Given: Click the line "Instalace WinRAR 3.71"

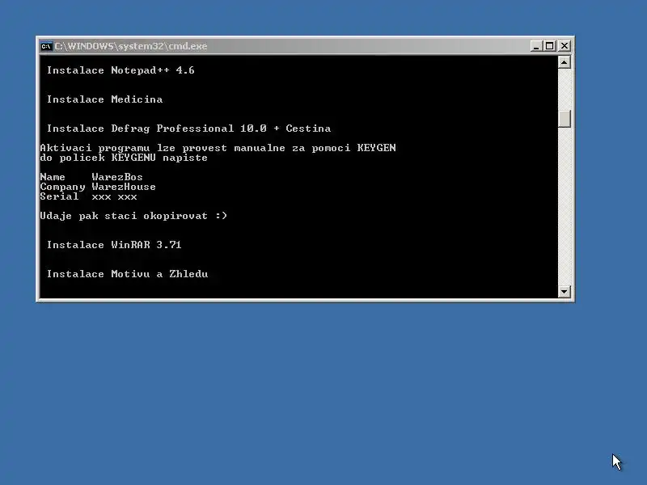Looking at the screenshot, I should click(x=114, y=245).
